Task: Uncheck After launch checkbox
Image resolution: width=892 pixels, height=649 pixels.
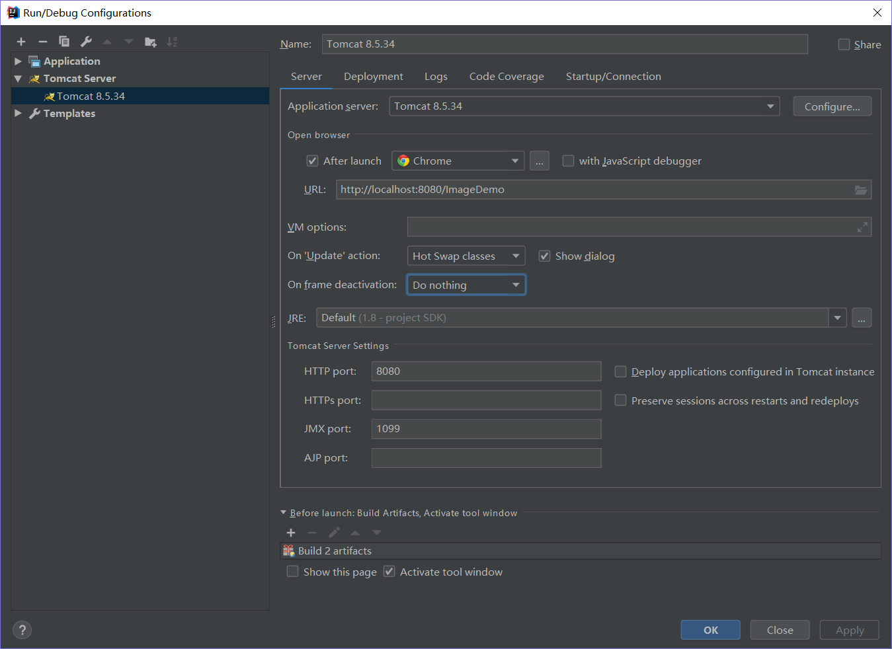Action: pyautogui.click(x=313, y=161)
